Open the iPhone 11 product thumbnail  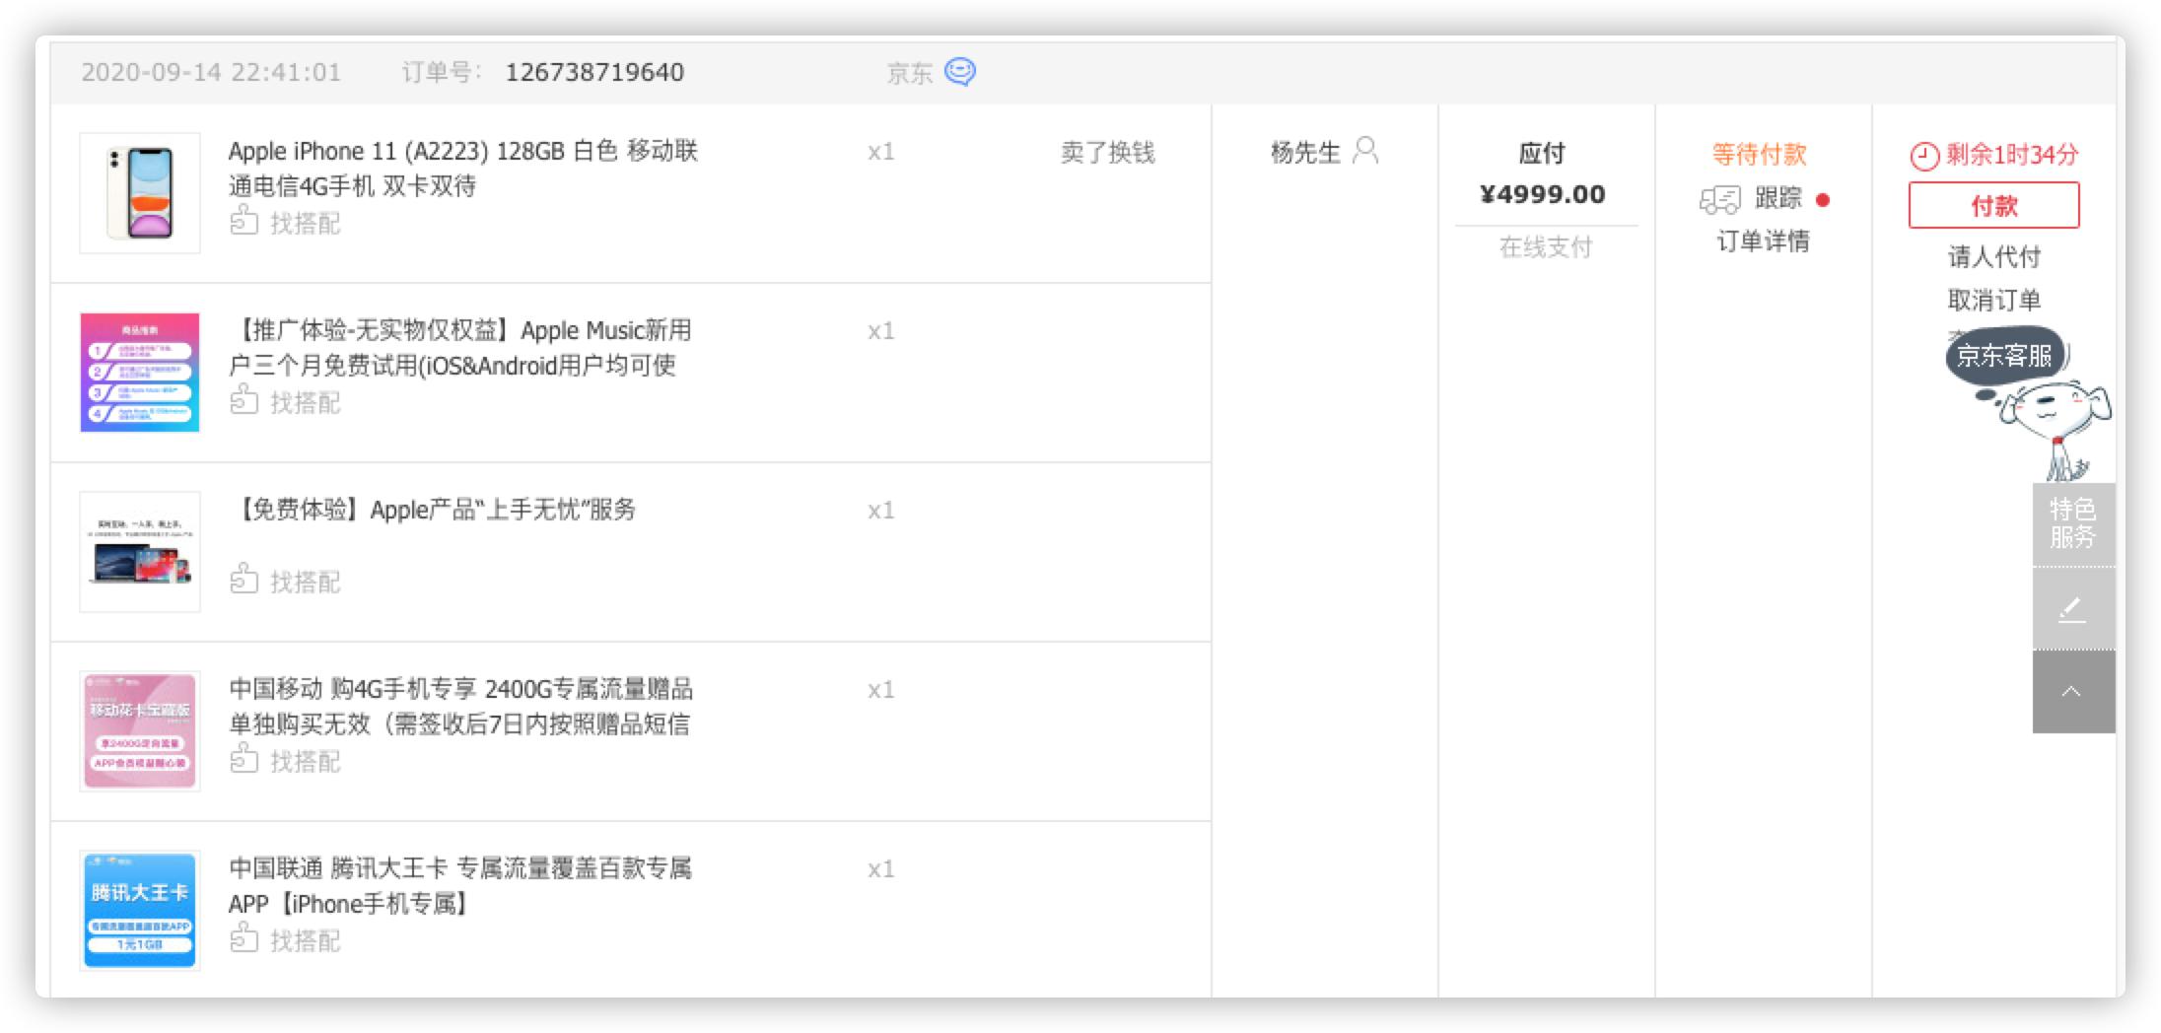140,193
